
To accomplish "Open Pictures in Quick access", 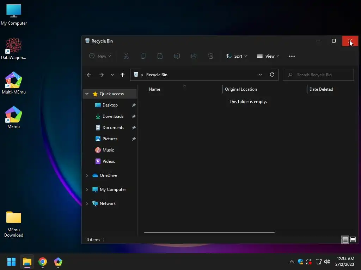I will coord(110,139).
